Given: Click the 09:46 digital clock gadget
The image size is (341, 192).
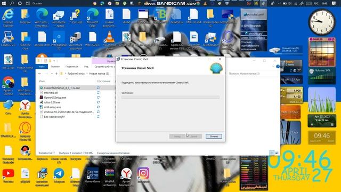Looking at the screenshot, I should (322, 137).
